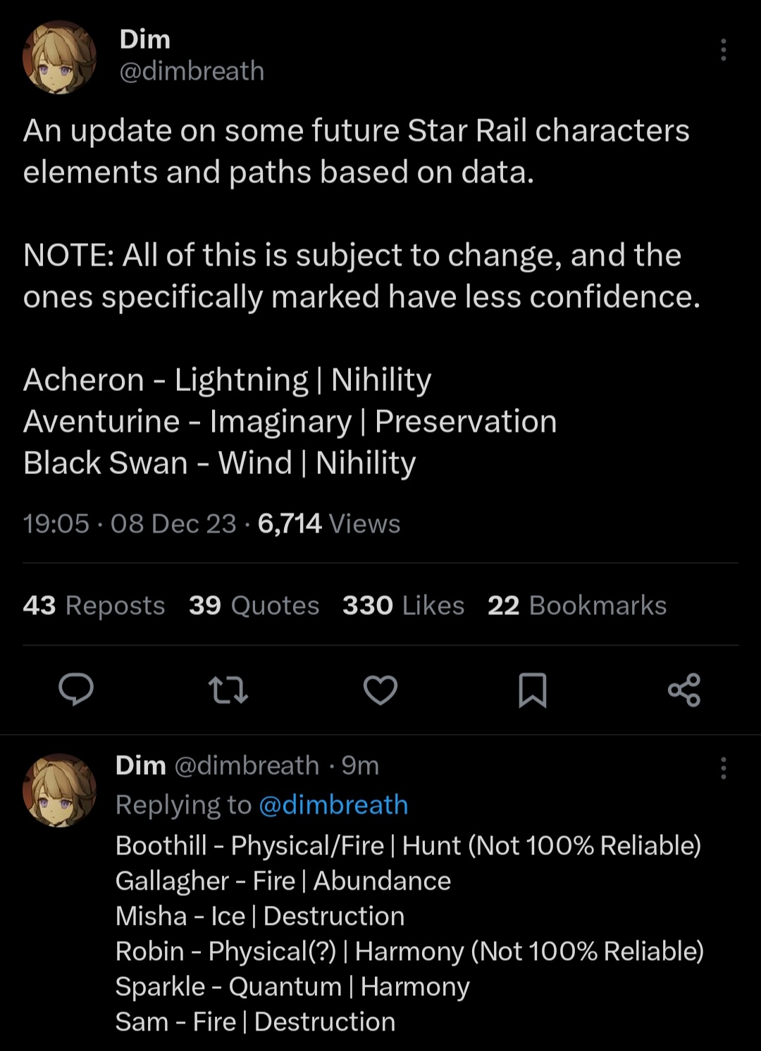Open Dim's profile picture on main tweet

point(59,57)
